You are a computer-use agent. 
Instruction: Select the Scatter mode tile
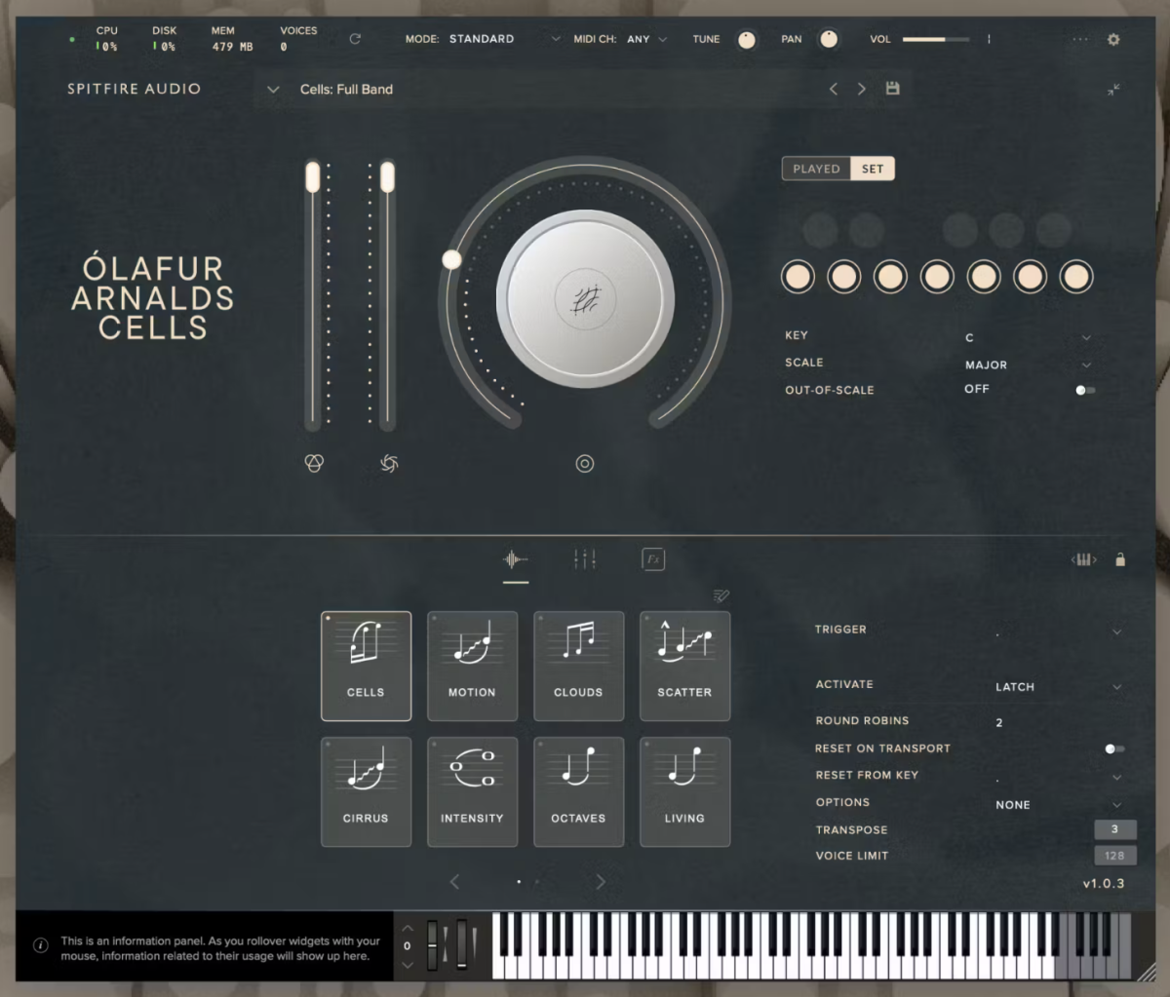coord(684,666)
